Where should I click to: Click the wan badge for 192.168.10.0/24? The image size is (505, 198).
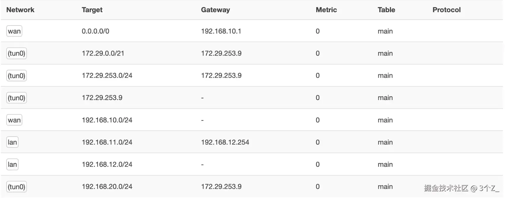coord(14,120)
